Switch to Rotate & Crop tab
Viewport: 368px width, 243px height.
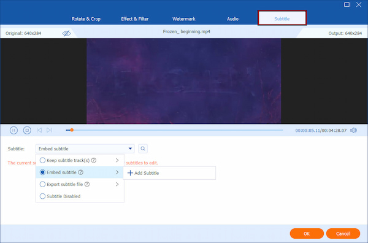click(x=86, y=19)
